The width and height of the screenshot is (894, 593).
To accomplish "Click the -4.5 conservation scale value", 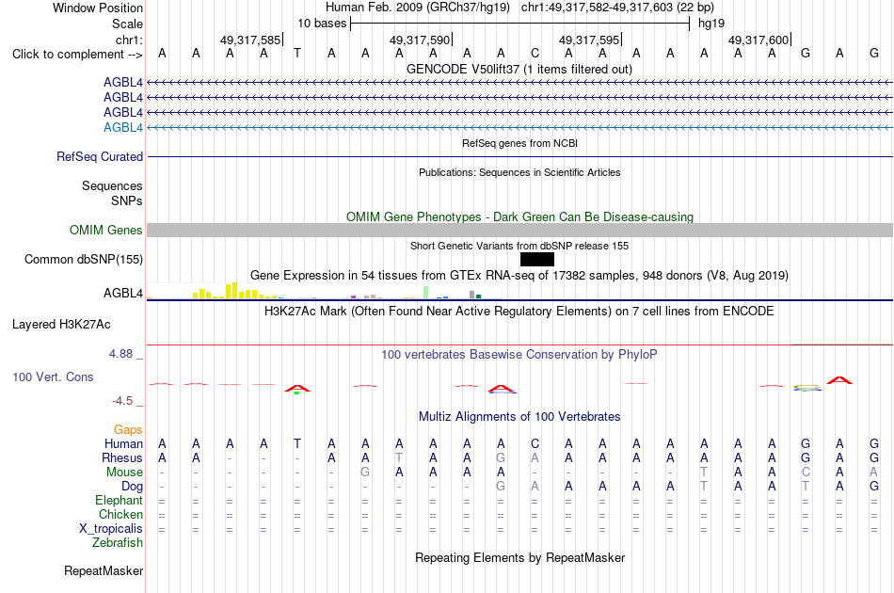I will pos(122,401).
